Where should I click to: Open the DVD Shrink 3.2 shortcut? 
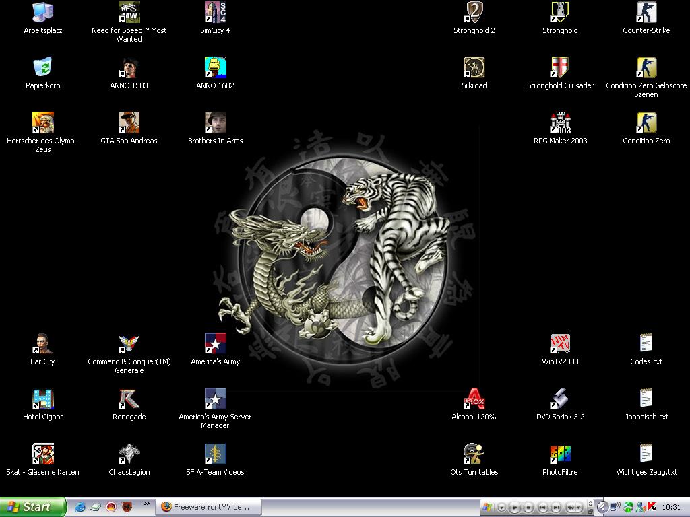point(560,399)
